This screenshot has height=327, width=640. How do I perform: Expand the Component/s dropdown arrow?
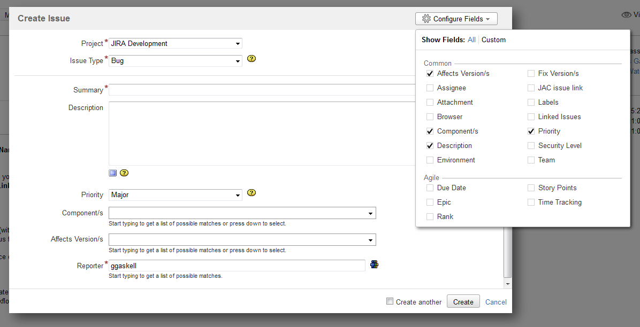tap(370, 213)
